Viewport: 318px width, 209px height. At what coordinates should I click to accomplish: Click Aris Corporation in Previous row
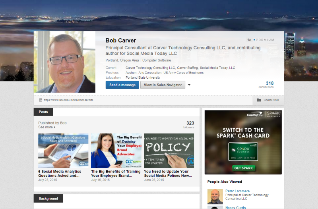click(150, 73)
